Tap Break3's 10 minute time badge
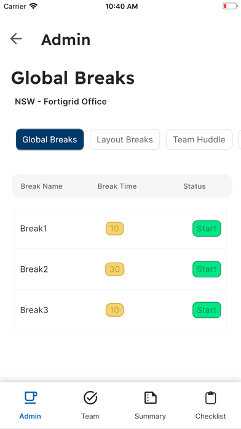The width and height of the screenshot is (241, 429). [x=114, y=310]
